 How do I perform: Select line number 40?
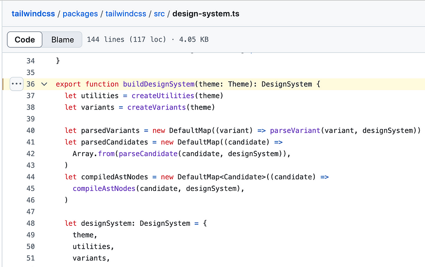31,131
